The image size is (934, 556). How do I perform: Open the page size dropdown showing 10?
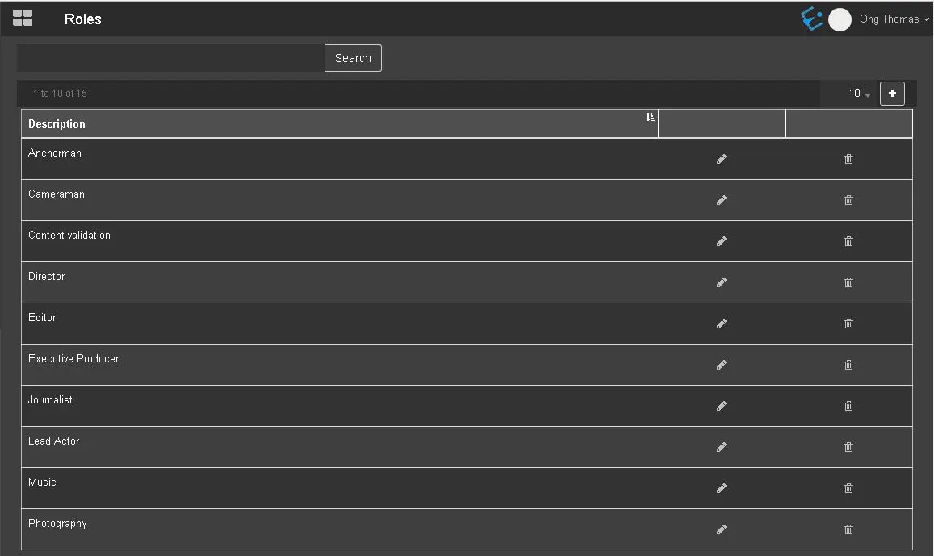coord(860,94)
